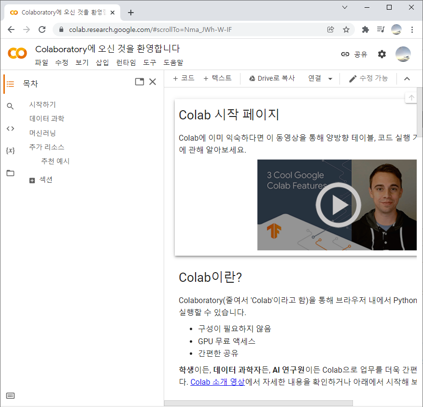Close the 목차 side panel

(153, 82)
